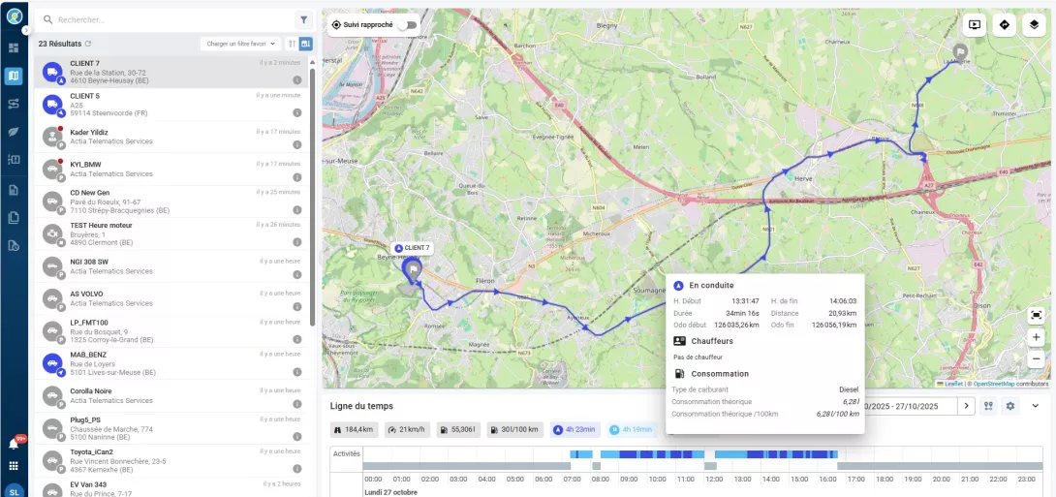Click the 21km/h average speed chip

(408, 429)
